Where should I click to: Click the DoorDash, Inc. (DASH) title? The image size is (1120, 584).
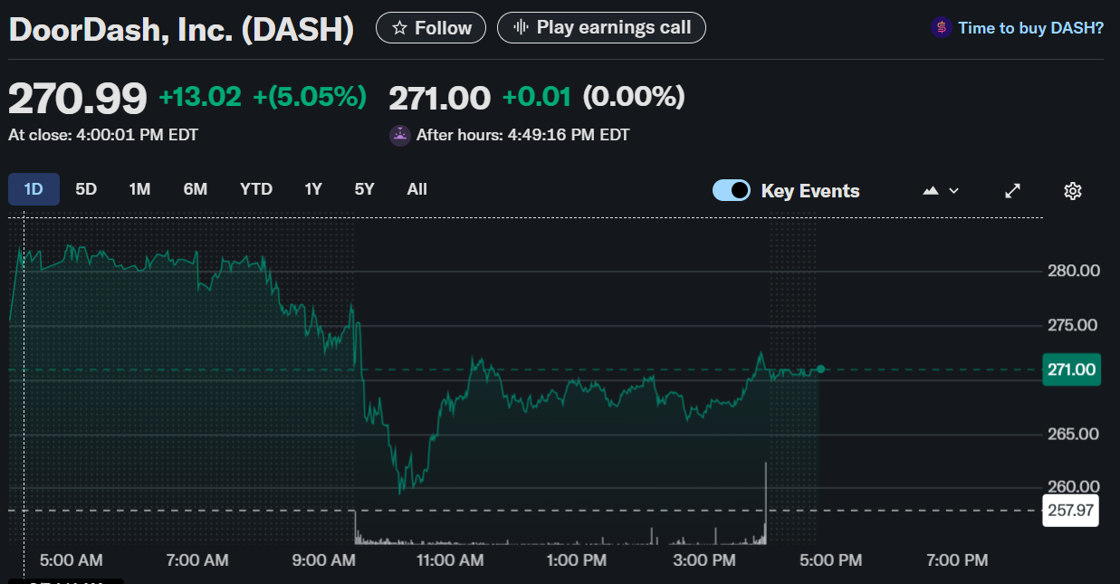tap(181, 29)
